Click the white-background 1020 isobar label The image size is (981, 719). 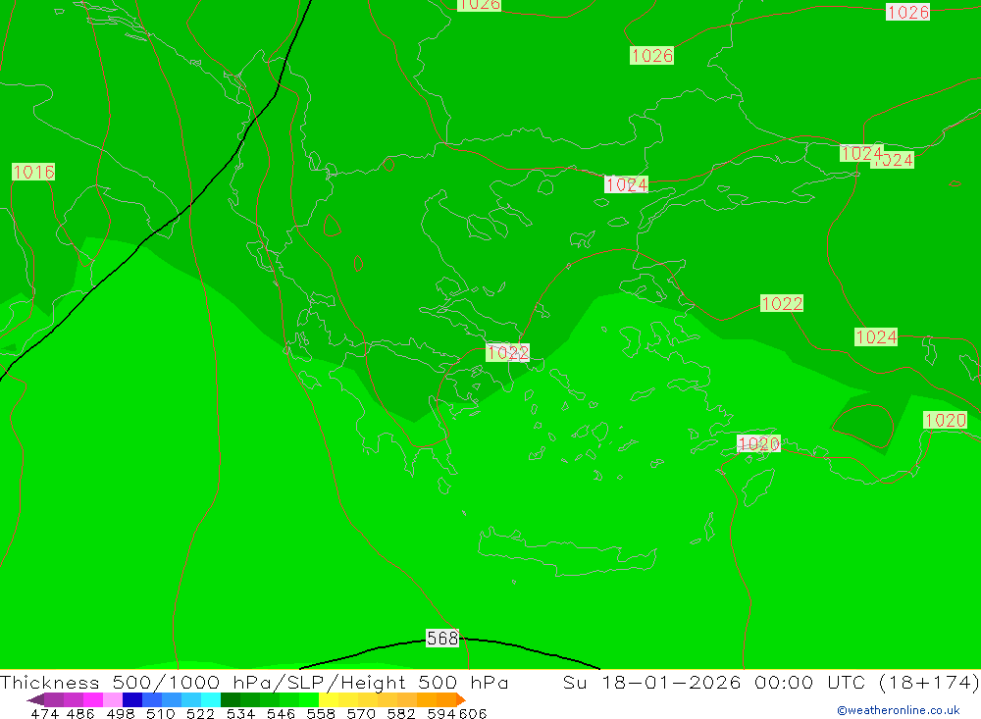click(758, 443)
